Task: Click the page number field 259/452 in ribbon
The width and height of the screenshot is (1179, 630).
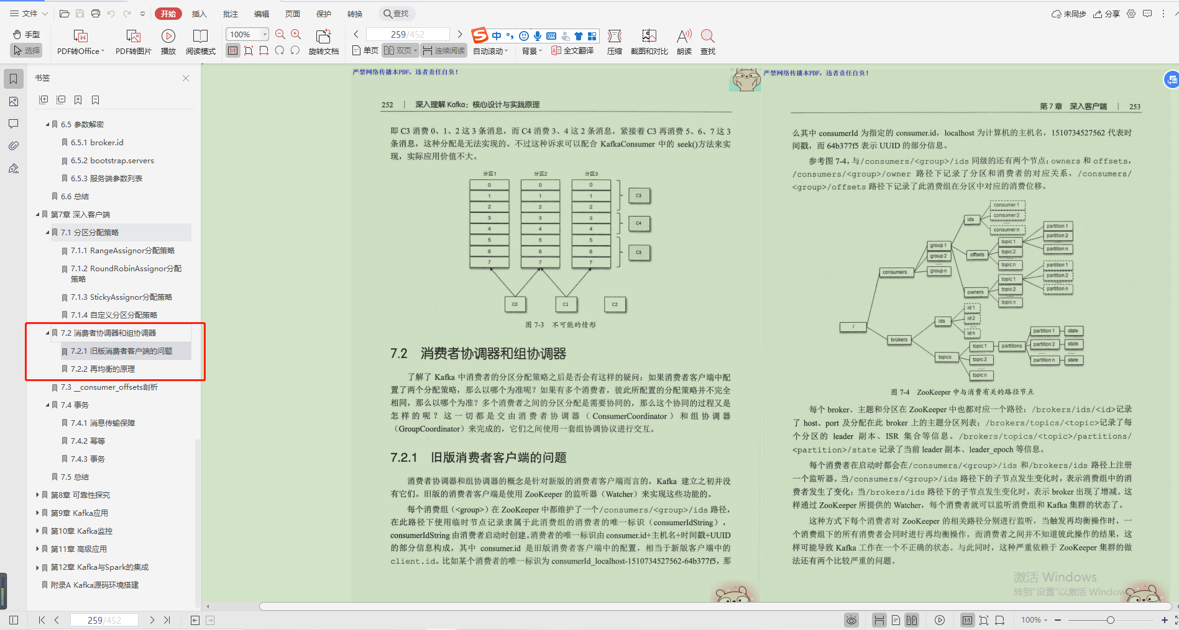Action: pyautogui.click(x=408, y=34)
